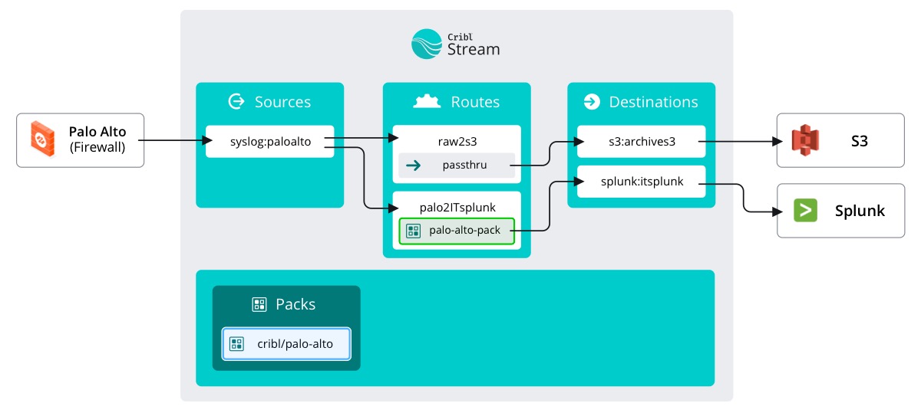The height and width of the screenshot is (413, 921).
Task: Click the Palo Alto firewall icon
Action: 43,140
